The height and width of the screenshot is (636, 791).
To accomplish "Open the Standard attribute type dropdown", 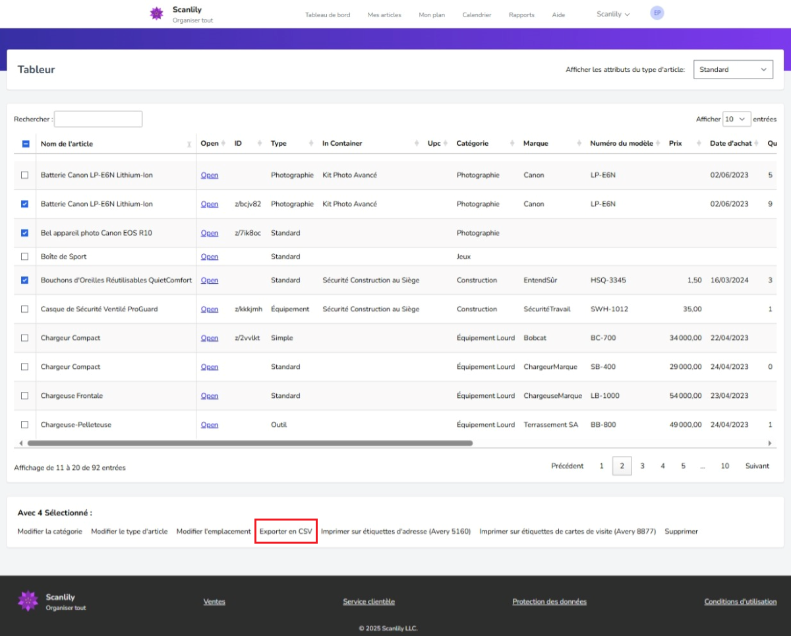I will click(733, 69).
